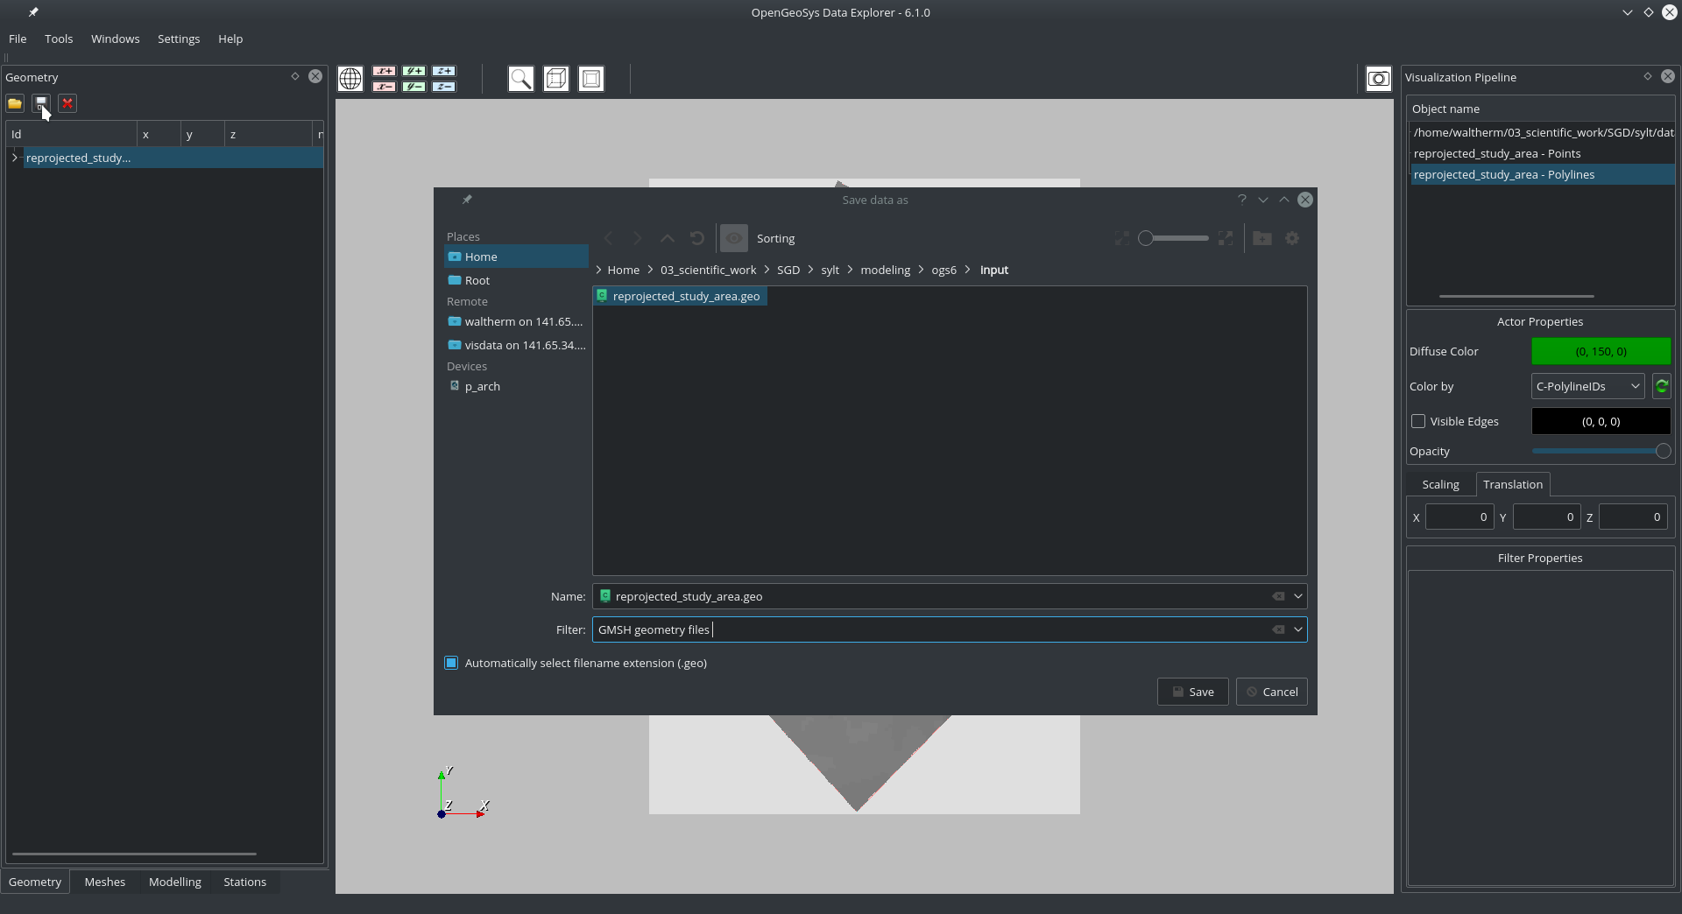The image size is (1682, 914).
Task: Click the wireframe cube bounding box icon
Action: pyautogui.click(x=556, y=79)
